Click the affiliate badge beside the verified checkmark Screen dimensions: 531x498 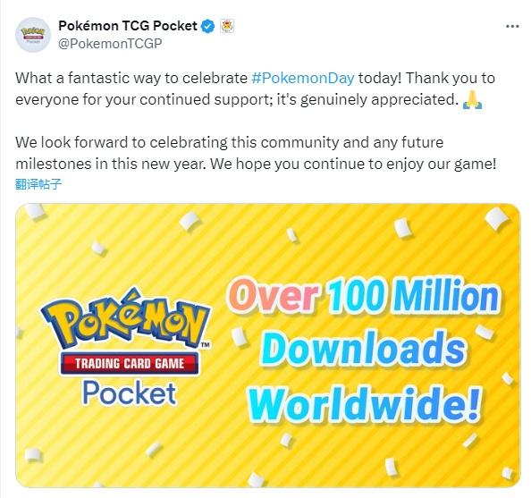tap(227, 26)
